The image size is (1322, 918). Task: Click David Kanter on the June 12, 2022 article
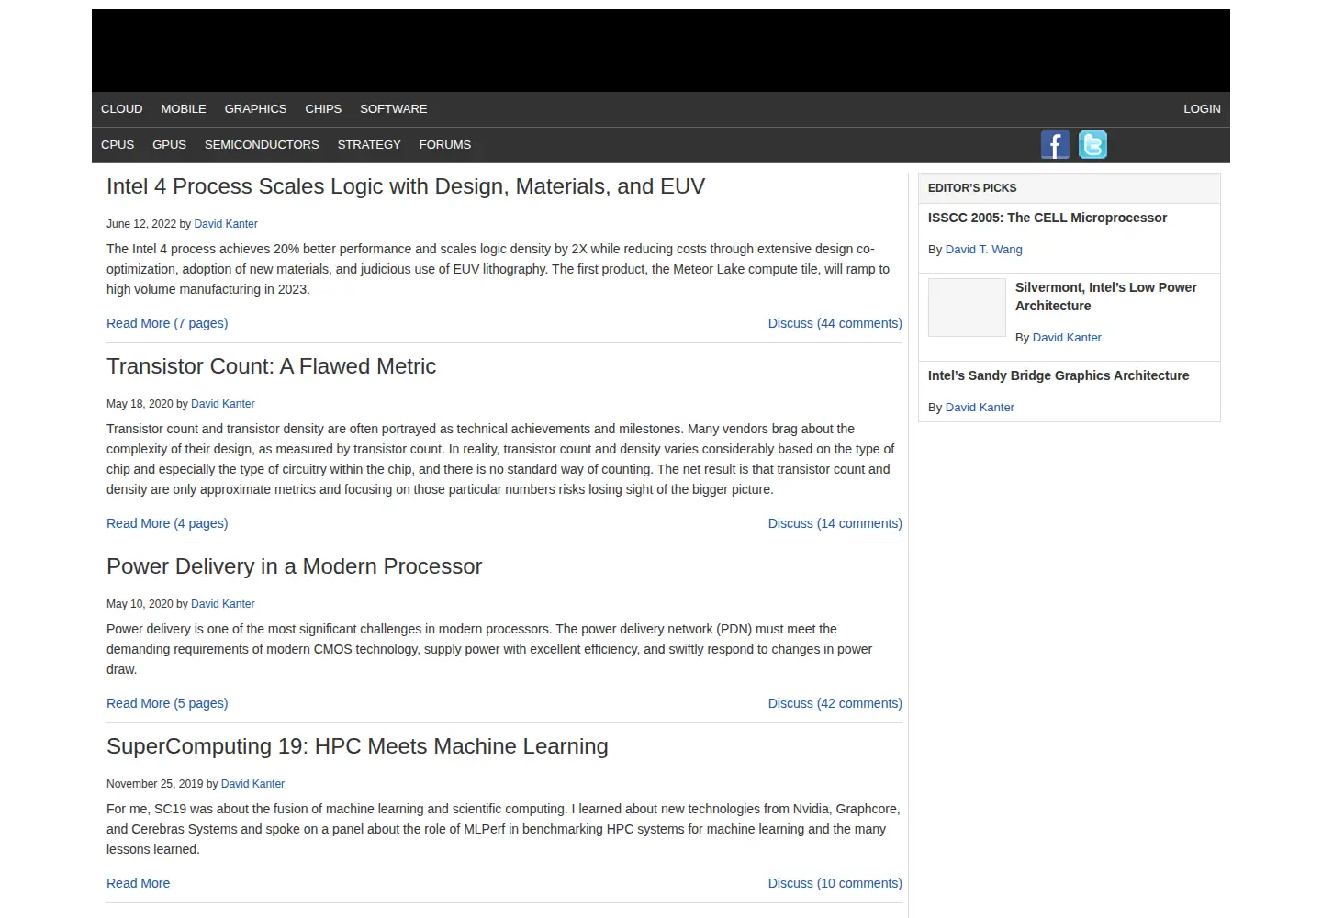pos(226,224)
